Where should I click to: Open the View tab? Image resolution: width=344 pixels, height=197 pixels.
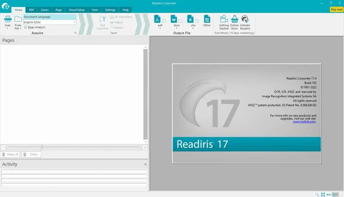tap(95, 10)
